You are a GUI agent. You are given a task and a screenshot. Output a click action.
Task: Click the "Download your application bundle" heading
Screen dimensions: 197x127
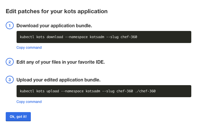pyautogui.click(x=54, y=26)
